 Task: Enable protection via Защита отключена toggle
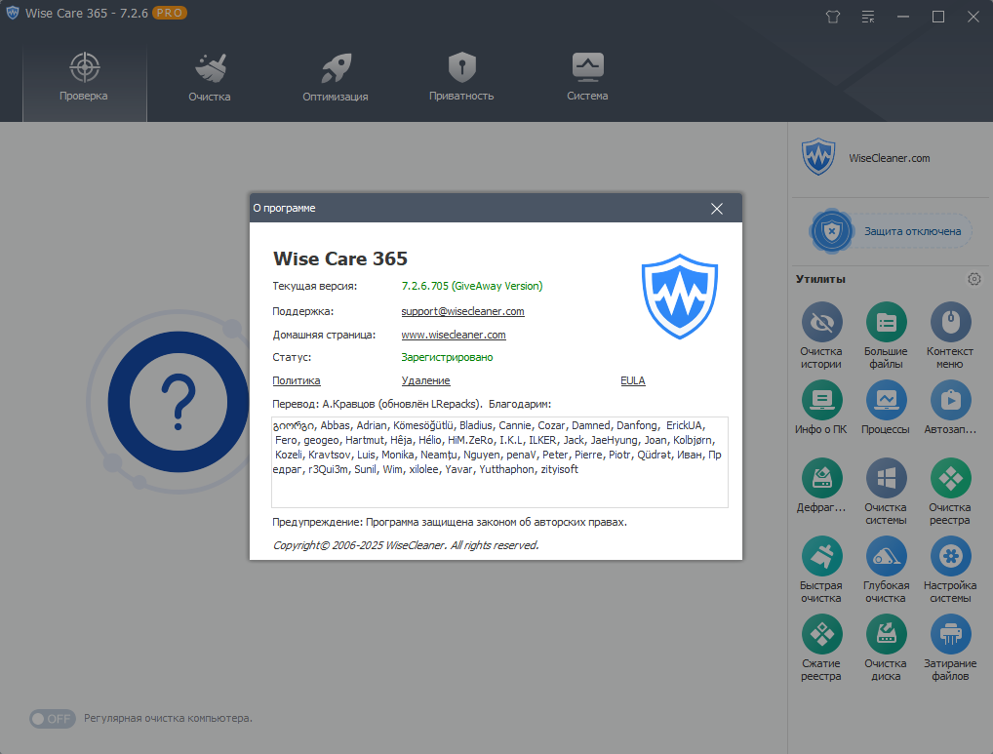[890, 231]
